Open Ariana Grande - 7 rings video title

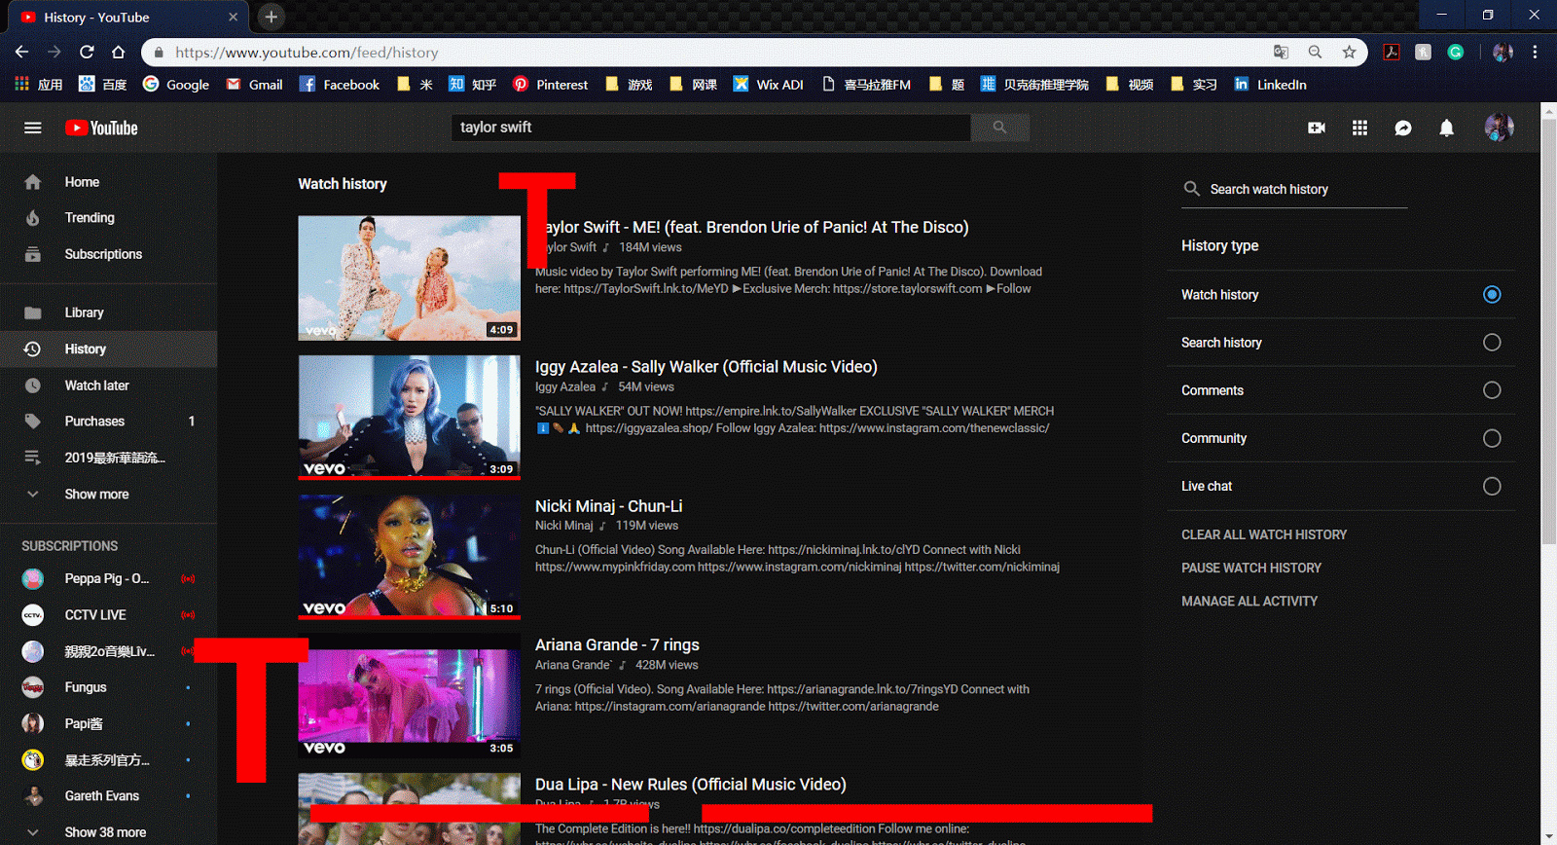(x=617, y=644)
